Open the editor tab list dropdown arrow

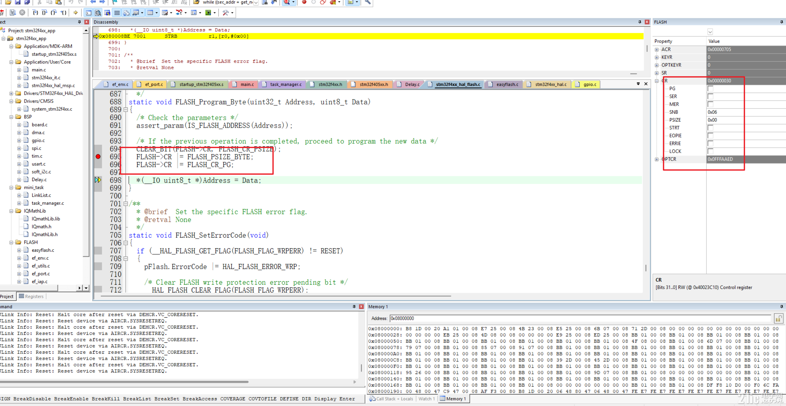pos(638,84)
